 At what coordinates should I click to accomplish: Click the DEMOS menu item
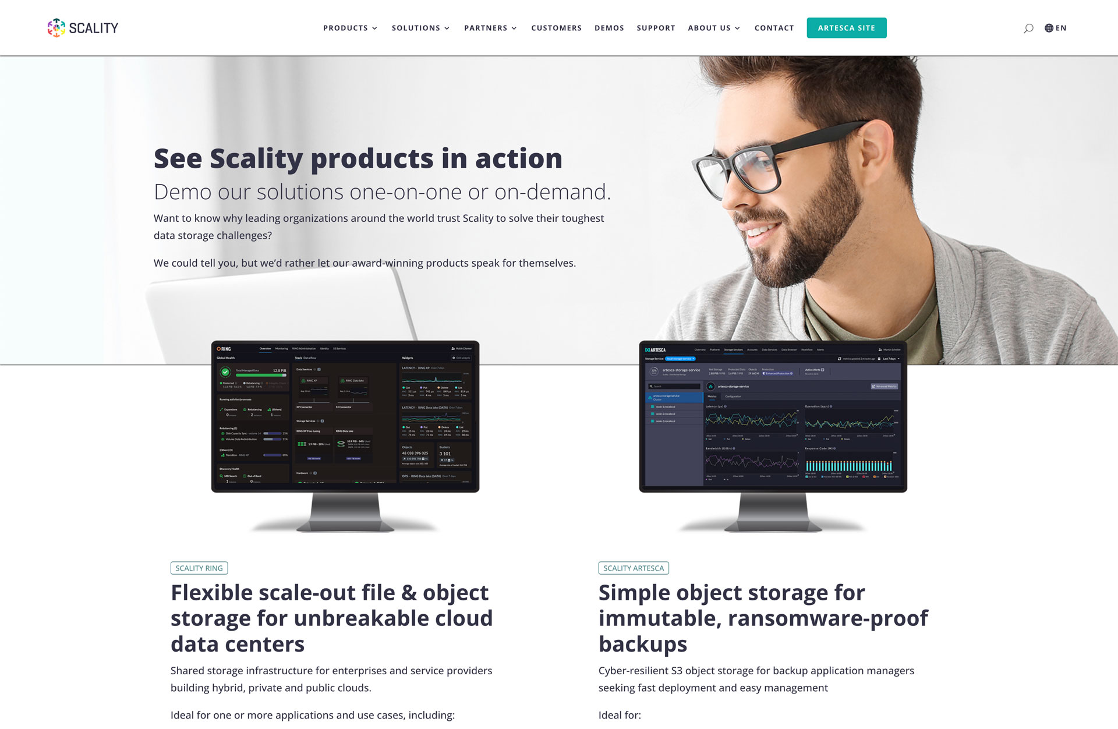point(610,27)
